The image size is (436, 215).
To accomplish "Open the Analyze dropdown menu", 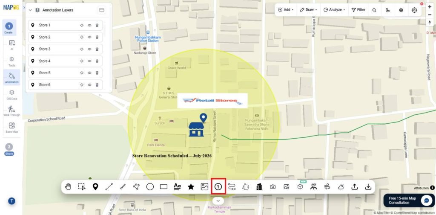I will (x=334, y=10).
